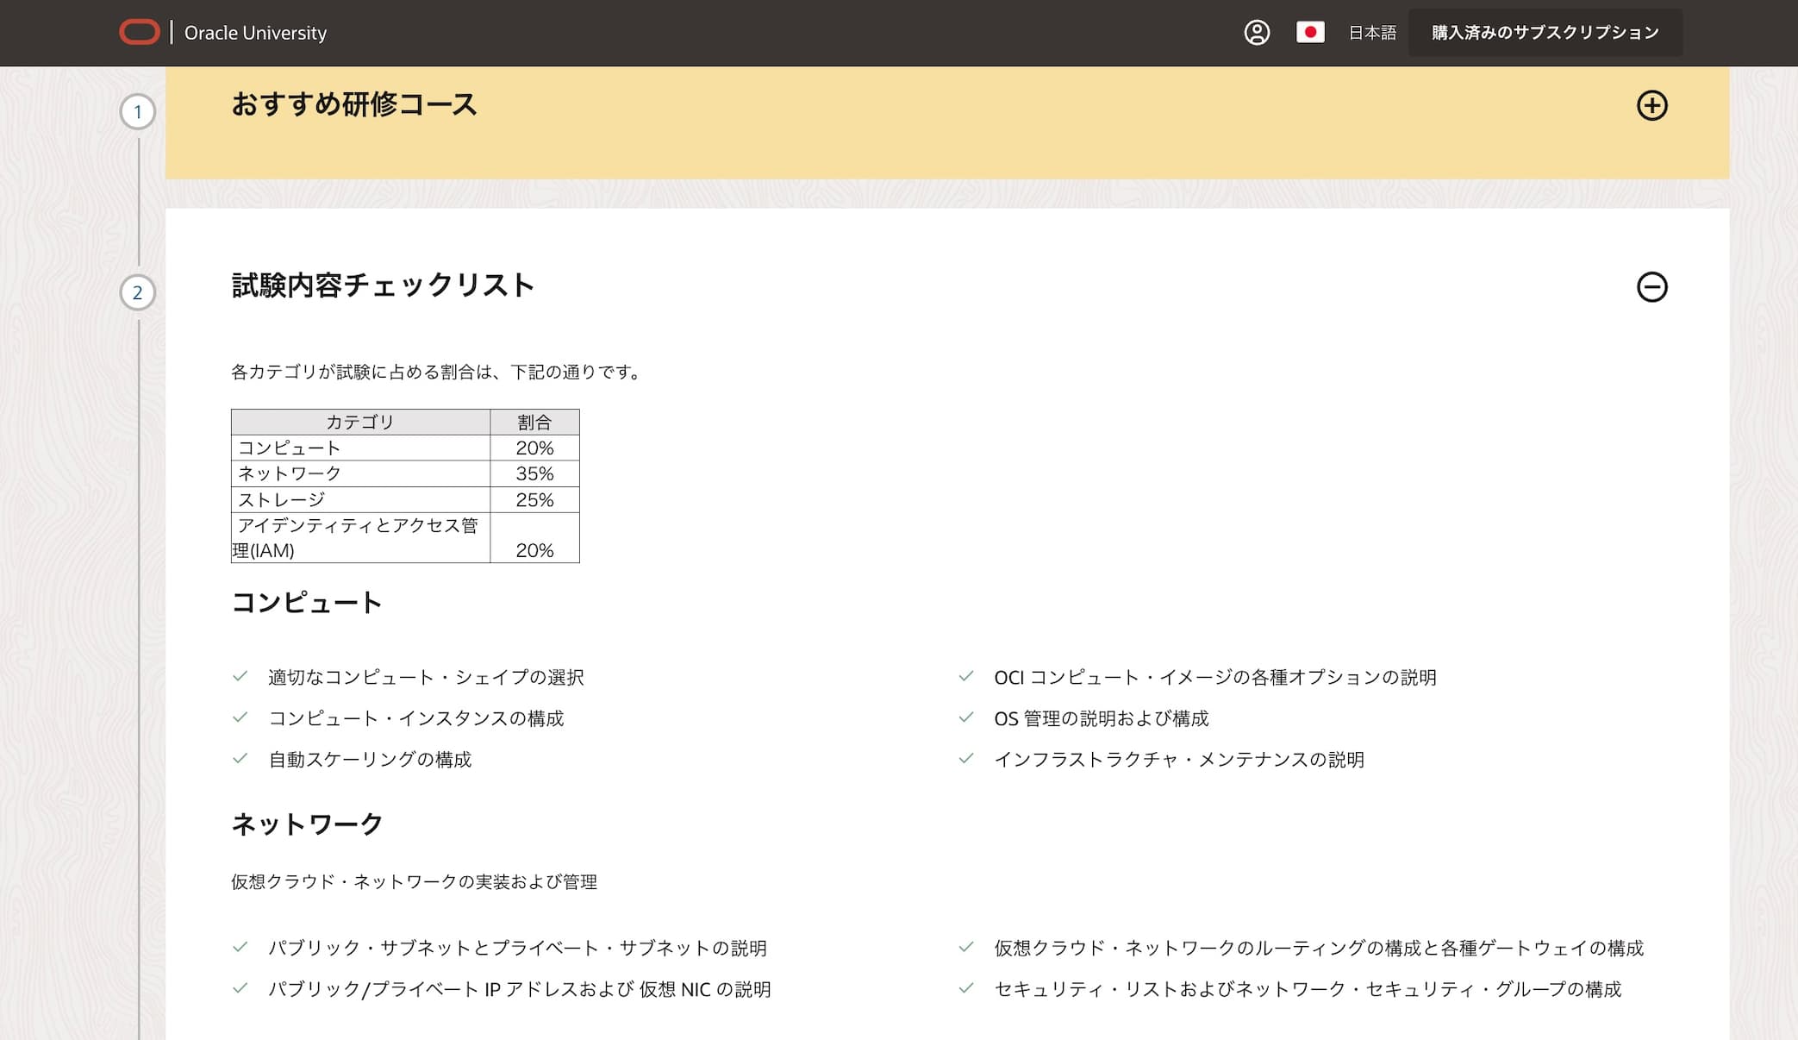Screen dimensions: 1798x1040
Task: Click the Oracle University header text
Action: (256, 33)
